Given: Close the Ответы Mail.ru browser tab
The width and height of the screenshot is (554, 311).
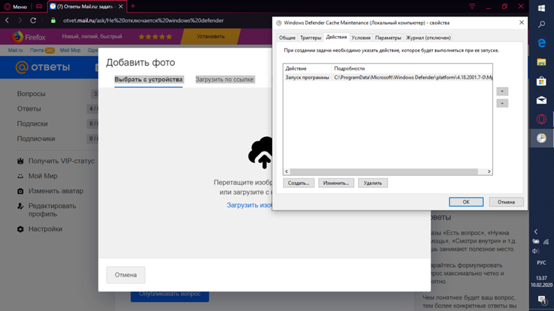Looking at the screenshot, I should coord(120,6).
